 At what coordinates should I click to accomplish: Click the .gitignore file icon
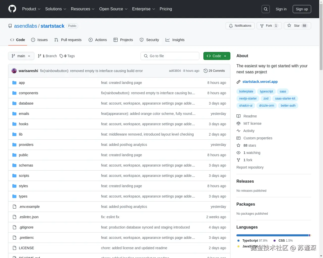[14, 227]
